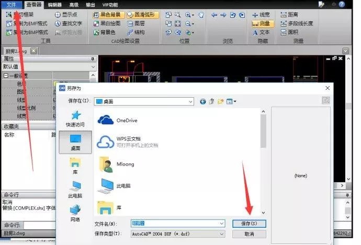Switch to the 查看器 viewer tab
Image resolution: width=361 pixels, height=245 pixels.
coord(34,5)
